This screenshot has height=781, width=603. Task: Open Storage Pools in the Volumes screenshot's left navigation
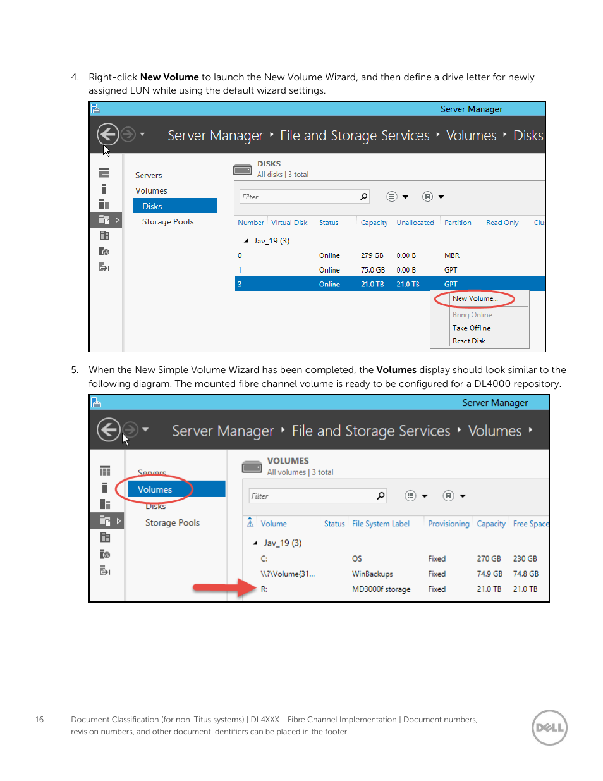[173, 523]
